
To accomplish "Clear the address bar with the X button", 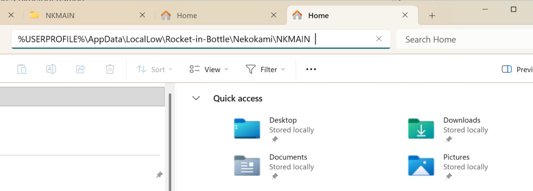I will point(379,39).
